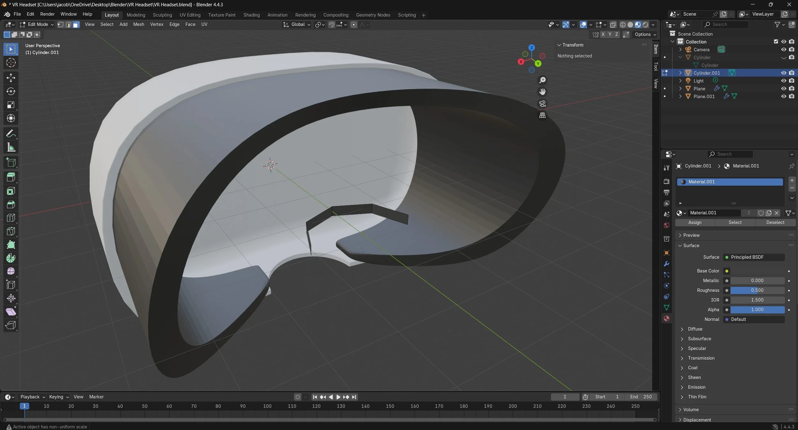Select the Move tool in toolbar
This screenshot has width=798, height=430.
click(x=11, y=78)
